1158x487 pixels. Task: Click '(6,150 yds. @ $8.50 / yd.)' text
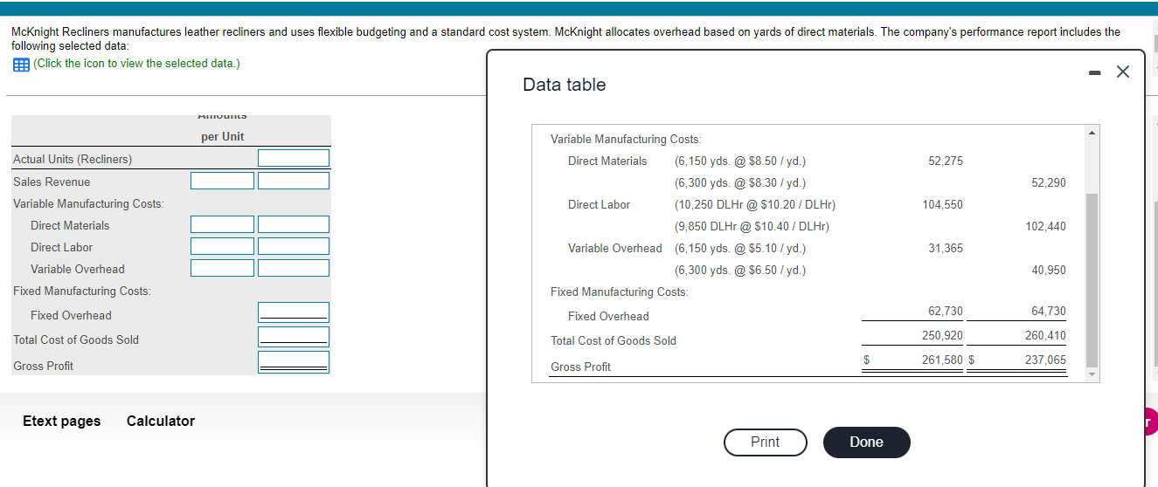click(x=740, y=161)
